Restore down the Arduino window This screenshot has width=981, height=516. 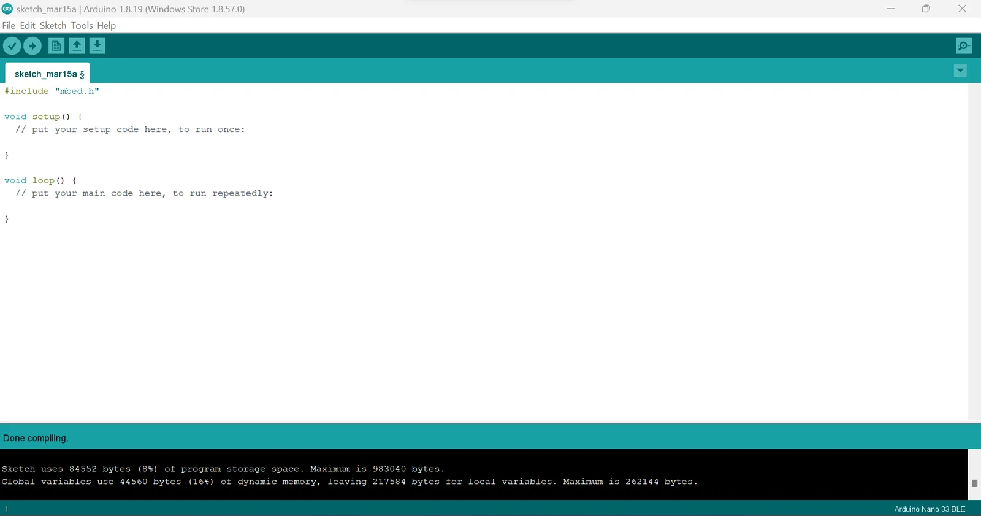(x=926, y=9)
